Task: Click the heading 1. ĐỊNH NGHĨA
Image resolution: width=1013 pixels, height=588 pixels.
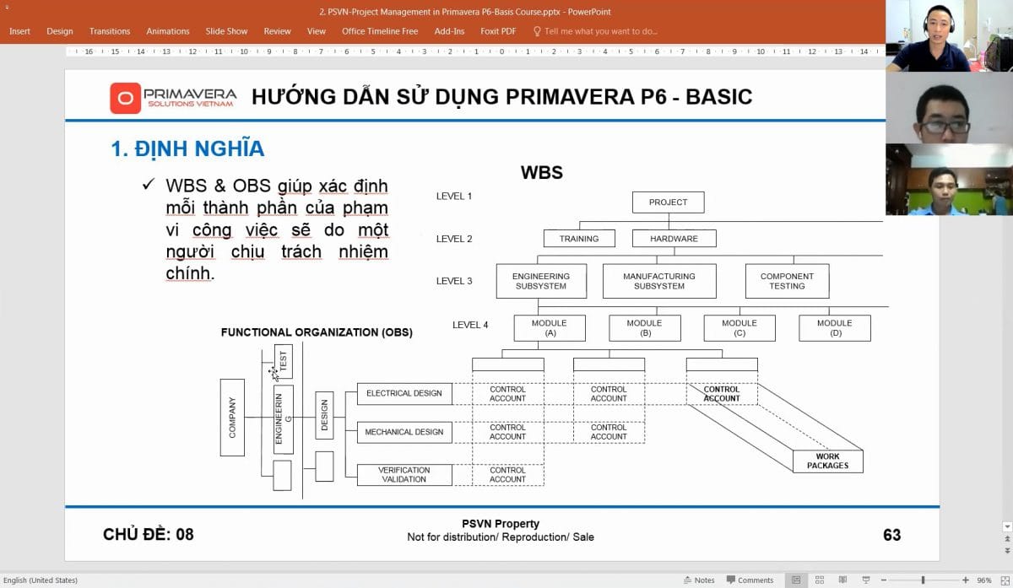Action: point(187,148)
